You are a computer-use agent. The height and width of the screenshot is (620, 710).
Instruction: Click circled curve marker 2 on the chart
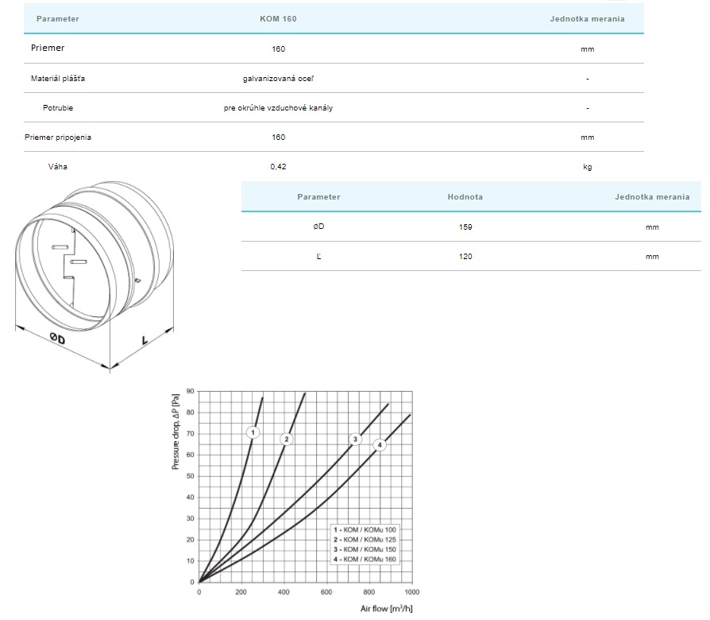coord(287,439)
